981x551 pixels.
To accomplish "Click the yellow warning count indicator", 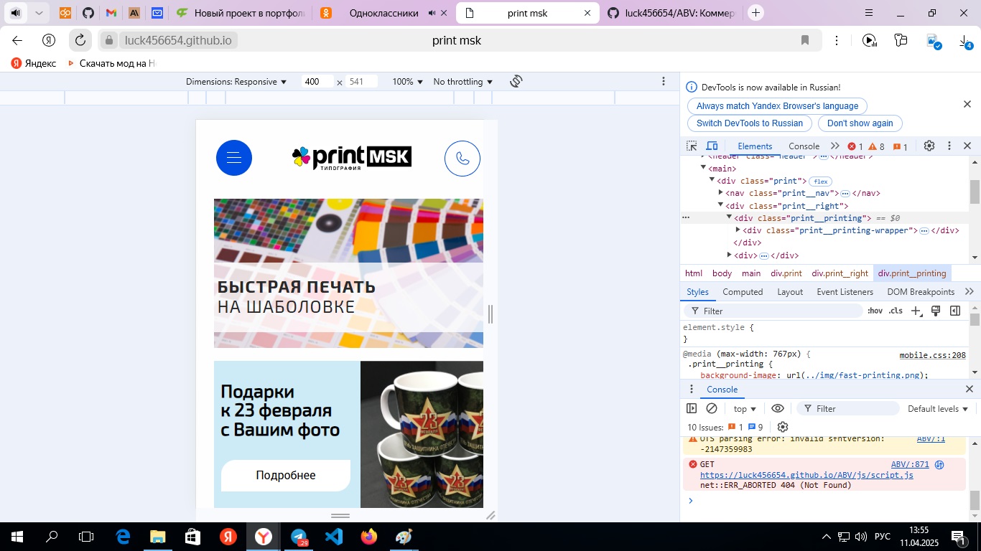I will (877, 146).
